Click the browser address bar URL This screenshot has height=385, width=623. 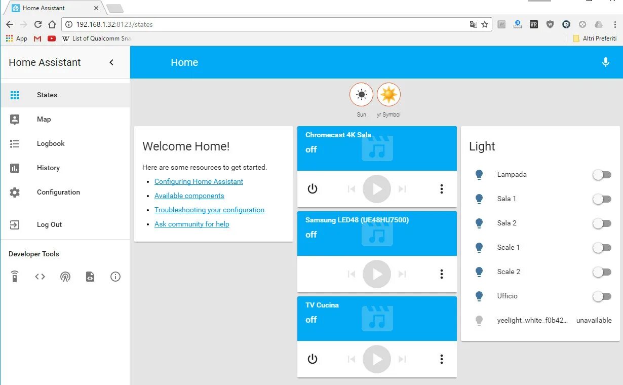pyautogui.click(x=114, y=24)
